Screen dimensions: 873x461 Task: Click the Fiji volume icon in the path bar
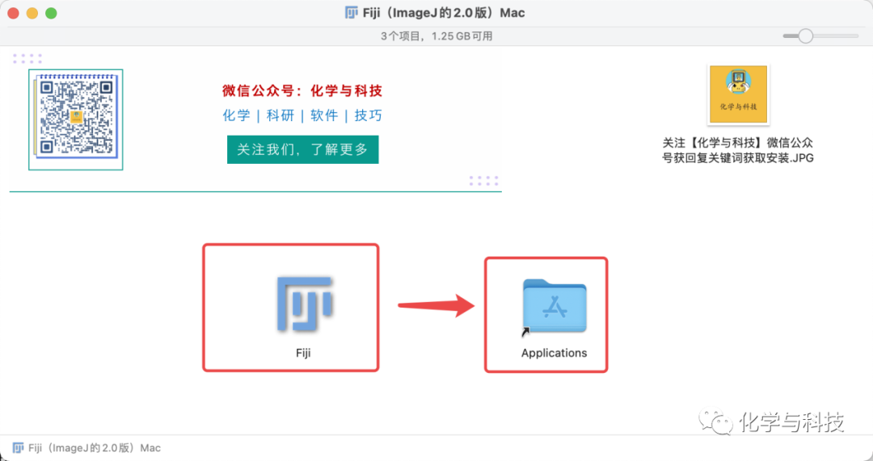tap(19, 447)
